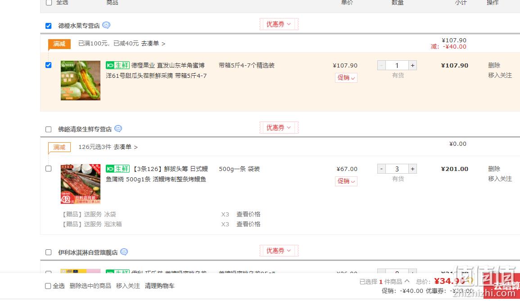Screen dimensions: 520x301
Task: Open chat with 佛峪清泉生鲜专营店 customer service
Action: pyautogui.click(x=118, y=129)
